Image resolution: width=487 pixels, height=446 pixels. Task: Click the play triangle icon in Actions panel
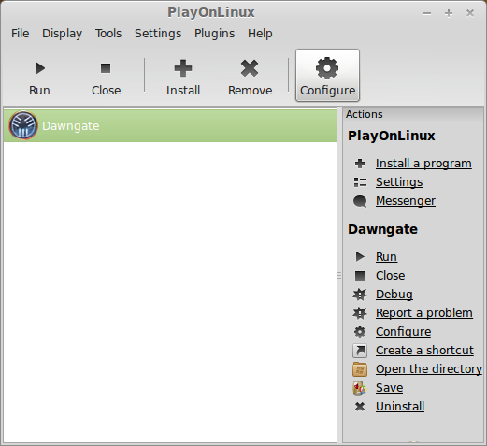360,257
